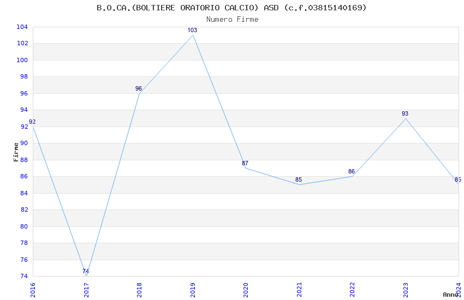Click the y-axis value 100
The width and height of the screenshot is (464, 300).
coord(22,60)
